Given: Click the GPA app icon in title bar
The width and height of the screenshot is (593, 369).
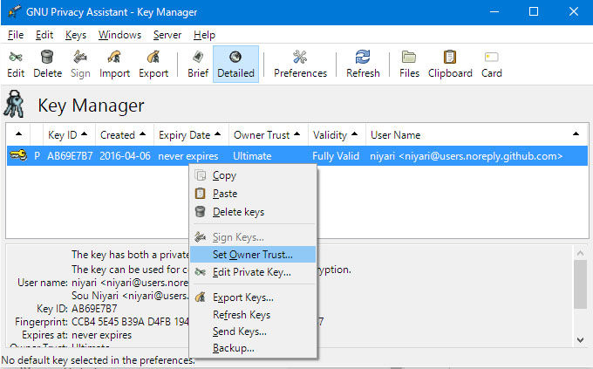Looking at the screenshot, I should tap(14, 11).
